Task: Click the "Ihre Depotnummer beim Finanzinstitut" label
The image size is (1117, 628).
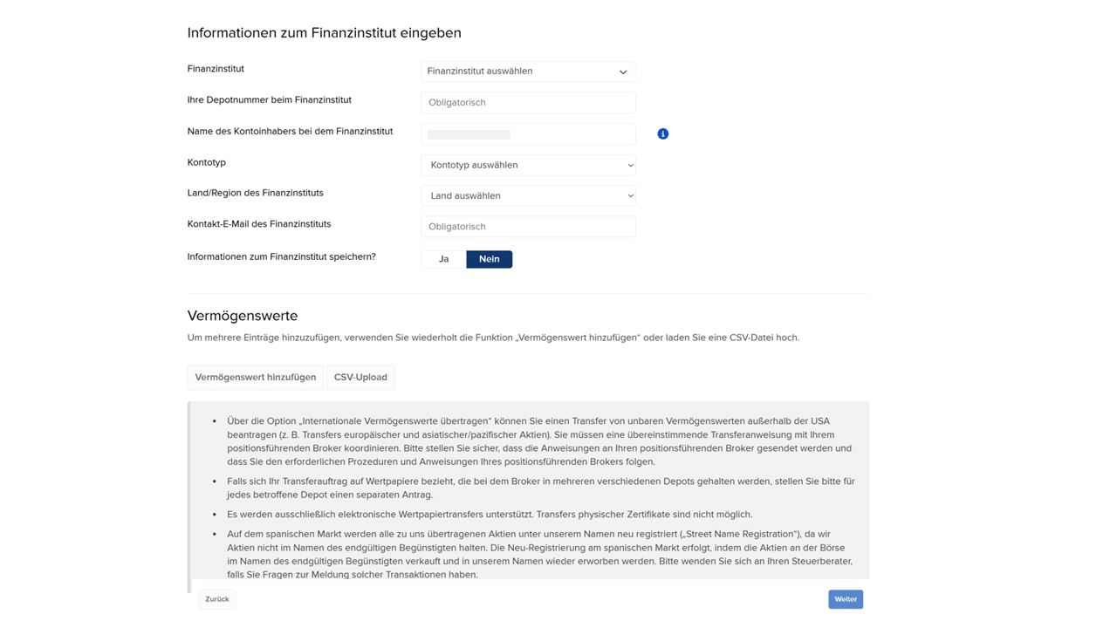Action: (x=269, y=100)
